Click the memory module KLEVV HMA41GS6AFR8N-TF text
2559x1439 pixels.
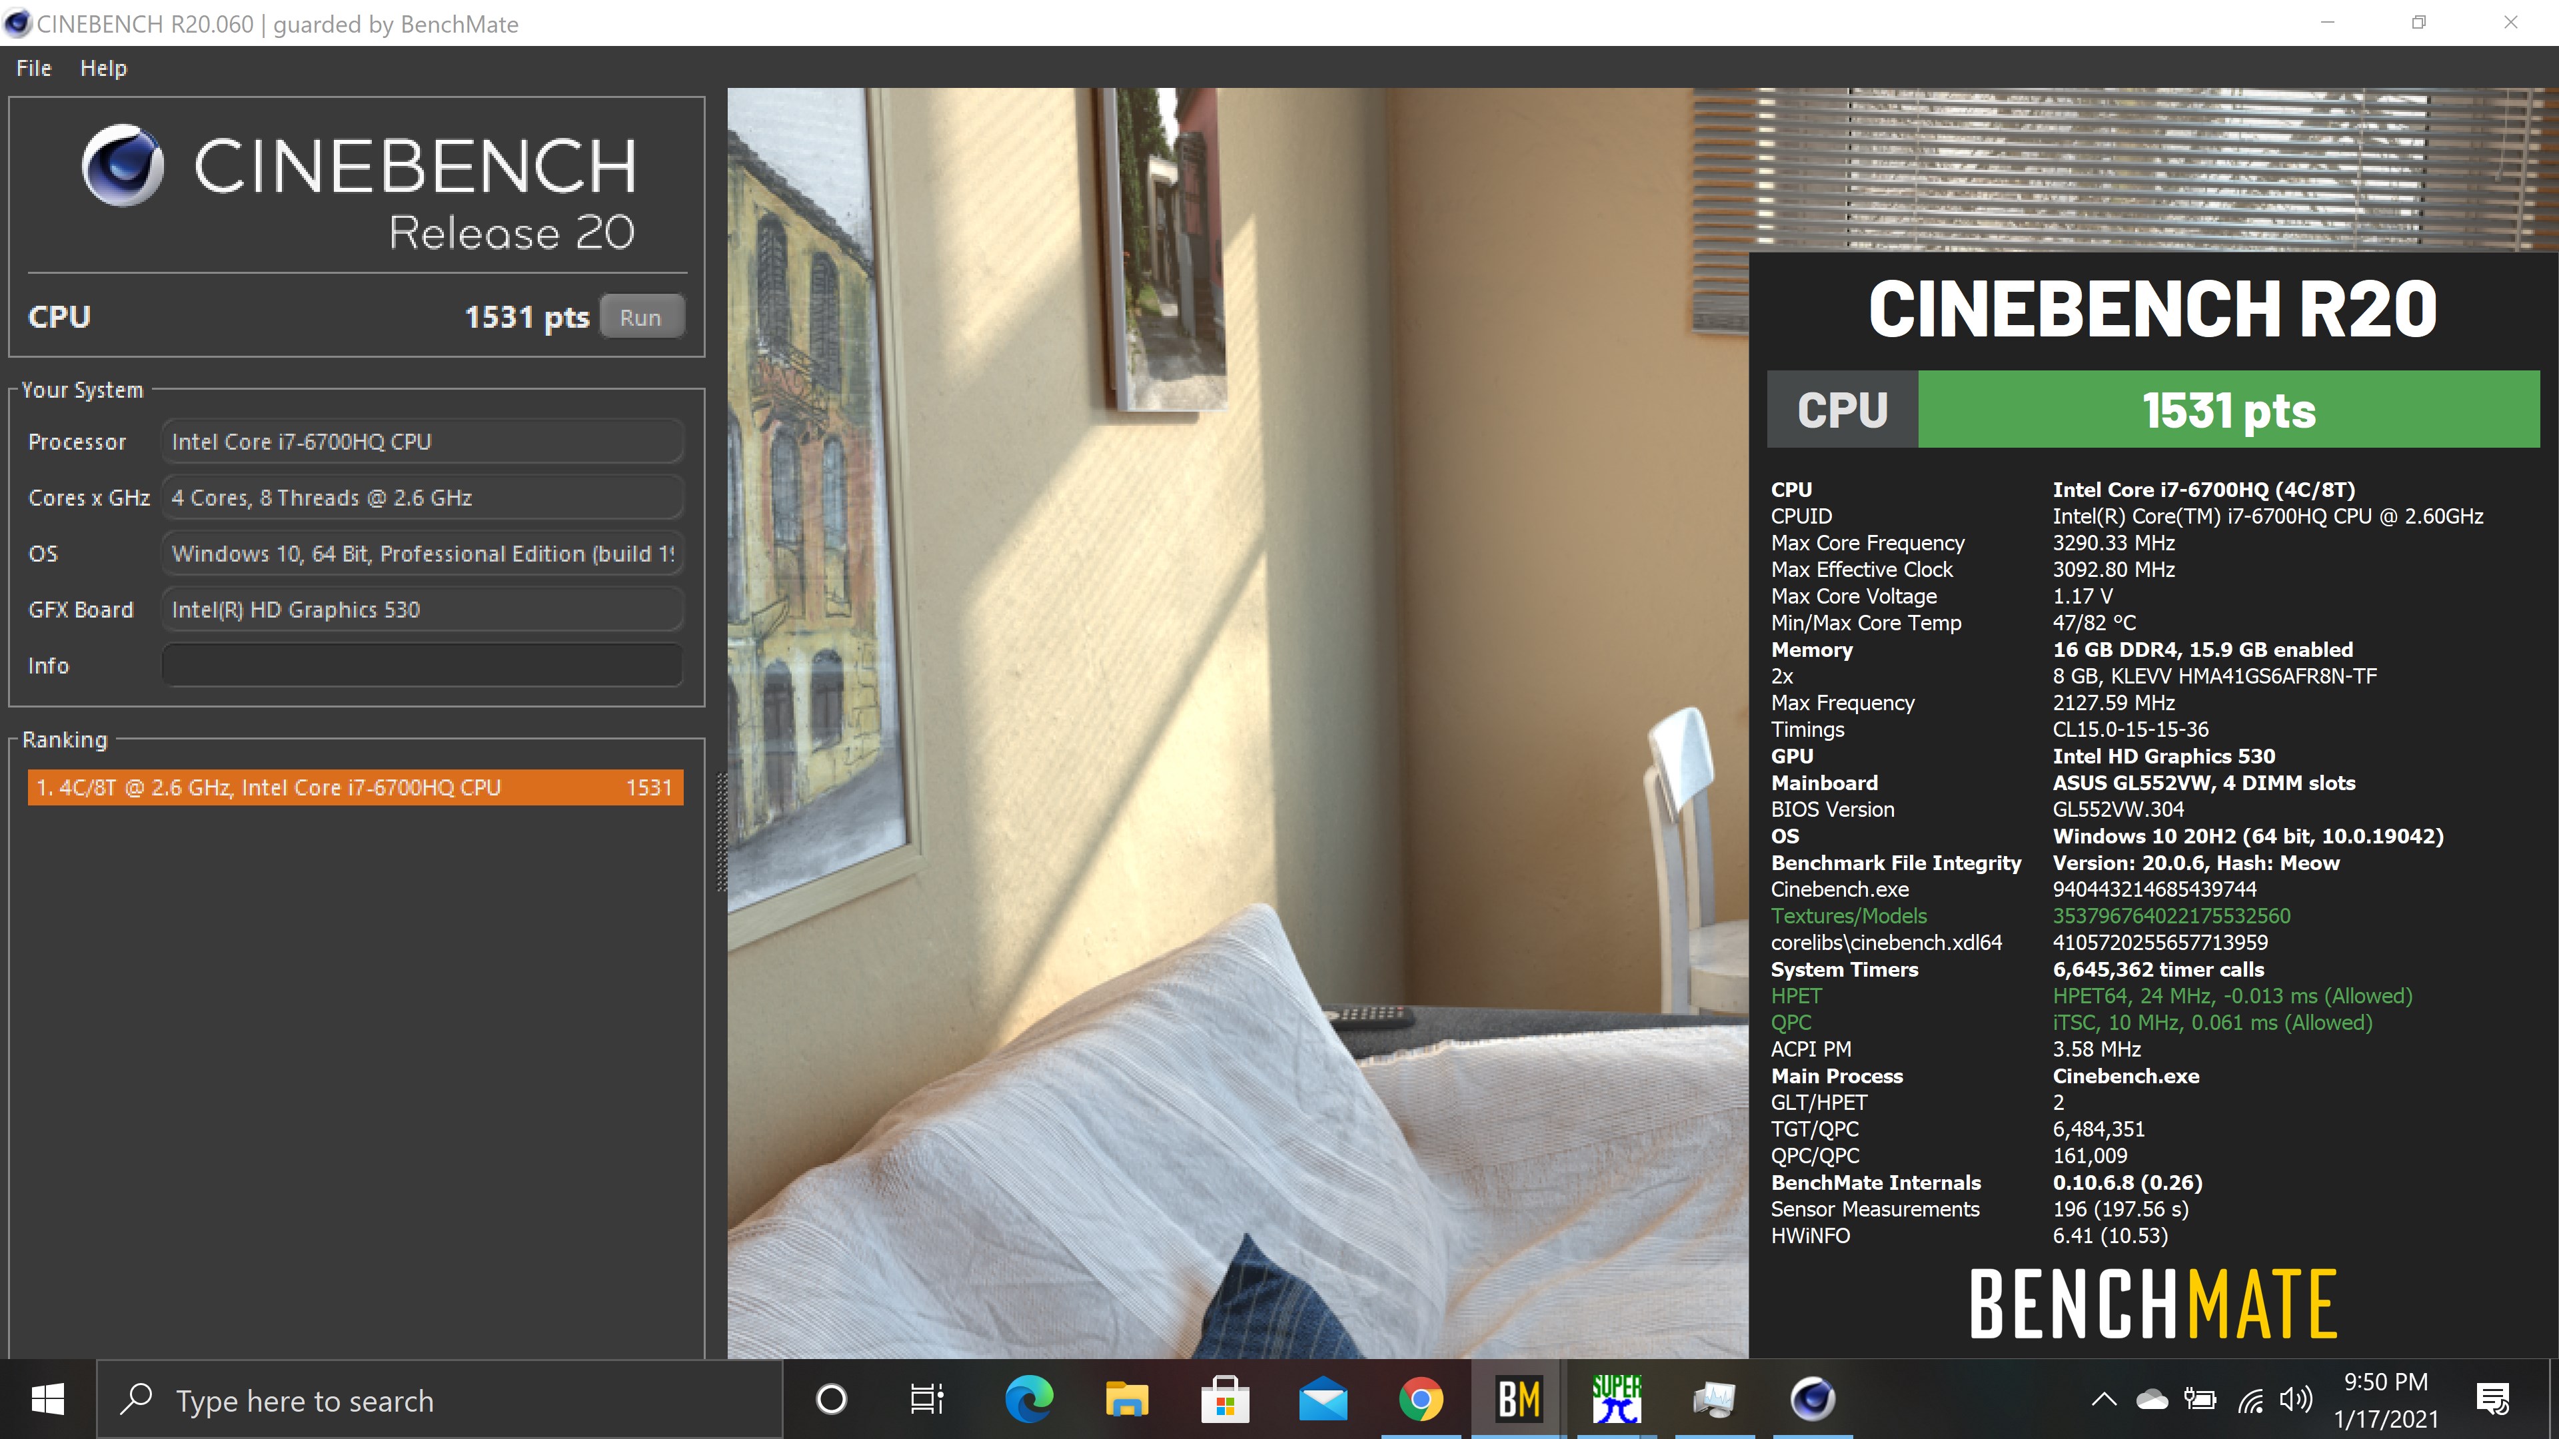pos(2214,676)
